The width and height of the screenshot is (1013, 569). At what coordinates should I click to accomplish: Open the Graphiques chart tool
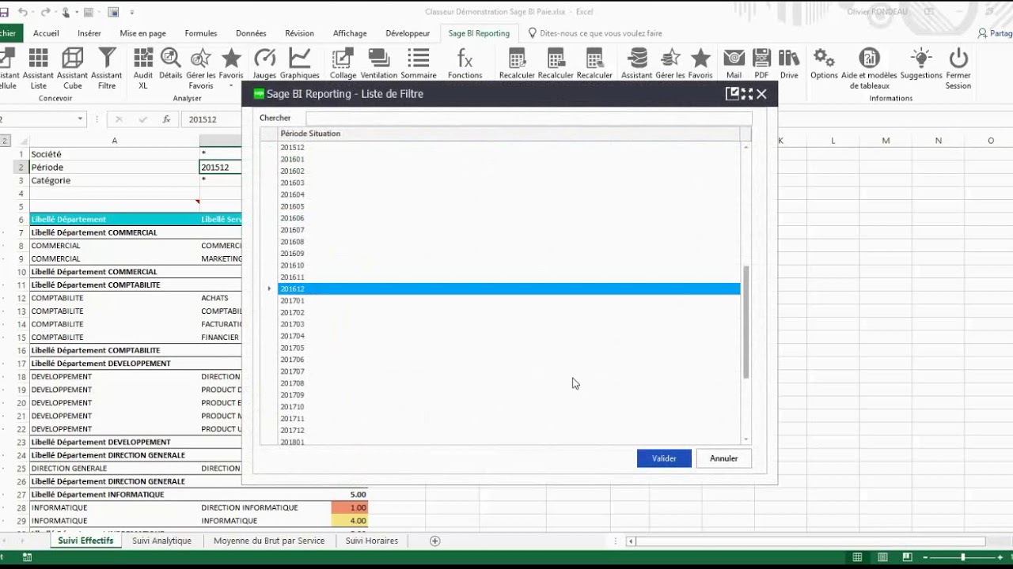[300, 64]
